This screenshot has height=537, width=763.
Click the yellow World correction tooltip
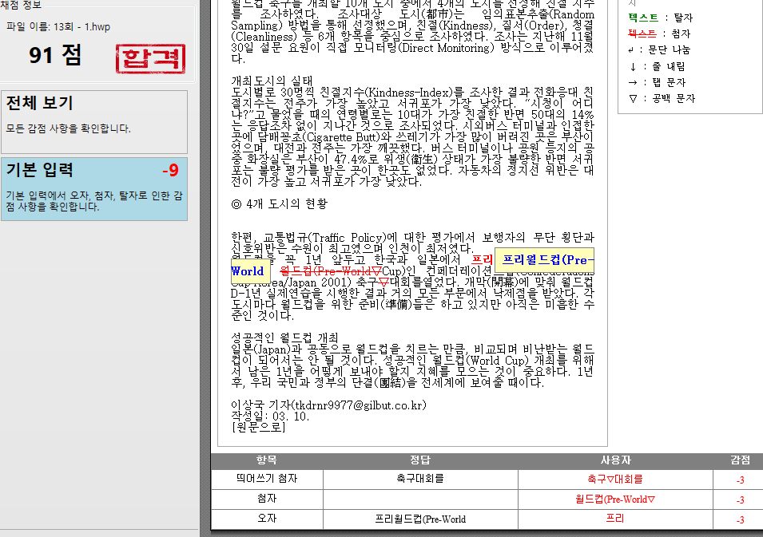tap(247, 271)
